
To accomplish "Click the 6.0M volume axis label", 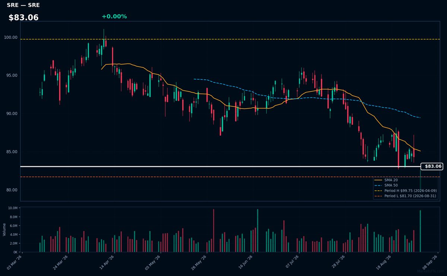I will coord(13,226).
